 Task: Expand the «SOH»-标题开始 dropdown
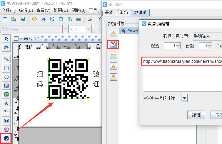point(184,98)
